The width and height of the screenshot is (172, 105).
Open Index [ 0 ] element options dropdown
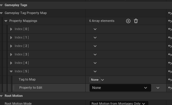[95, 29]
